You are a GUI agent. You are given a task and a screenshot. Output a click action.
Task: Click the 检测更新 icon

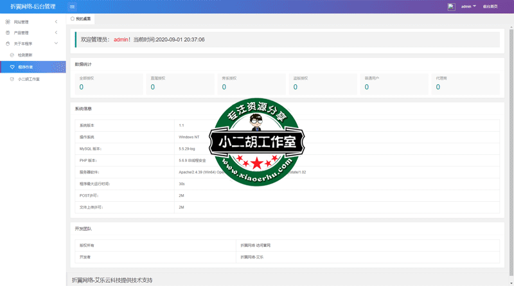point(12,55)
